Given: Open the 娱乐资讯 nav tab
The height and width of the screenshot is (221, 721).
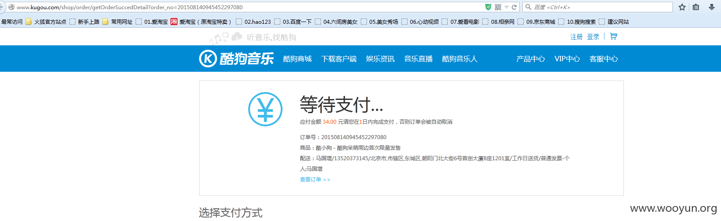Looking at the screenshot, I should (x=380, y=59).
